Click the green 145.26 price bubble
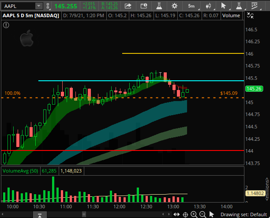 click(x=254, y=89)
